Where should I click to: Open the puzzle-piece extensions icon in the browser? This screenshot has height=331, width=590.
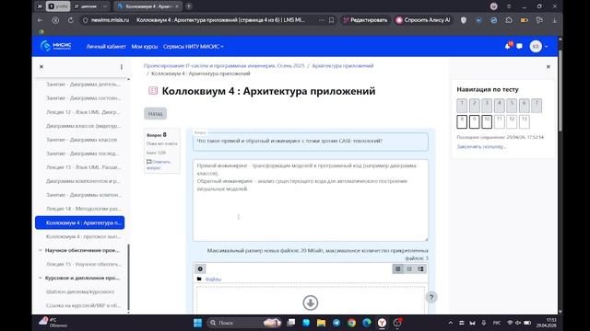pyautogui.click(x=509, y=20)
